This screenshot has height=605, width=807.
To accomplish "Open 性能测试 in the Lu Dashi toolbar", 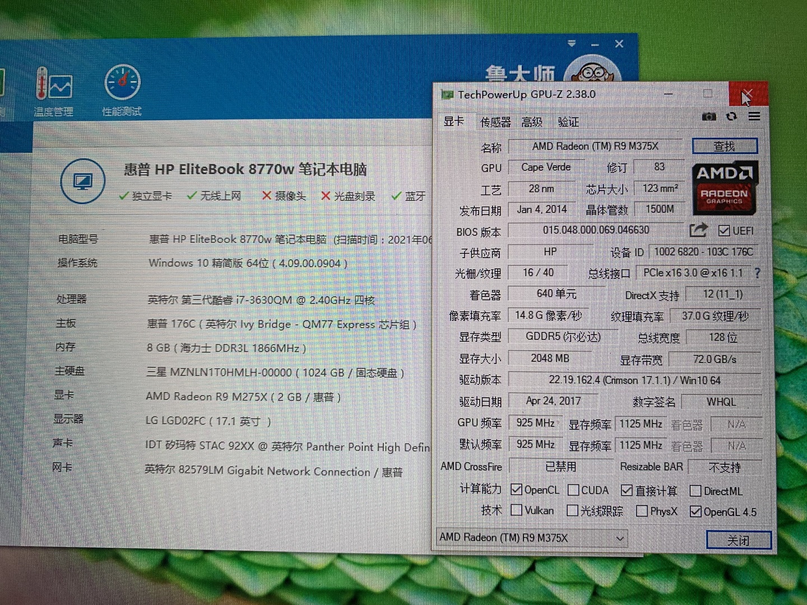I will [122, 91].
